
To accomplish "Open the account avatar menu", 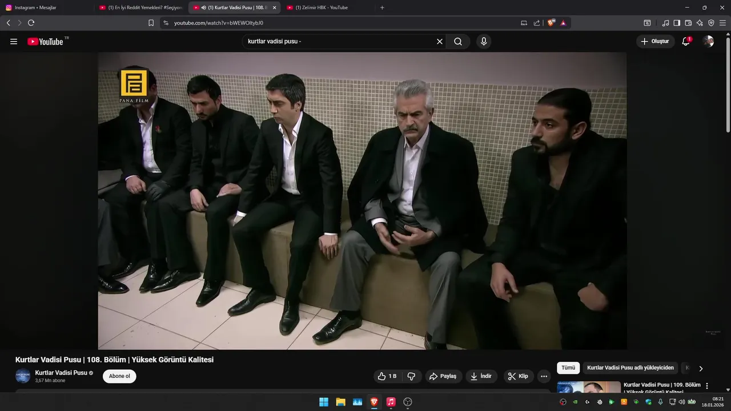I will pos(708,41).
